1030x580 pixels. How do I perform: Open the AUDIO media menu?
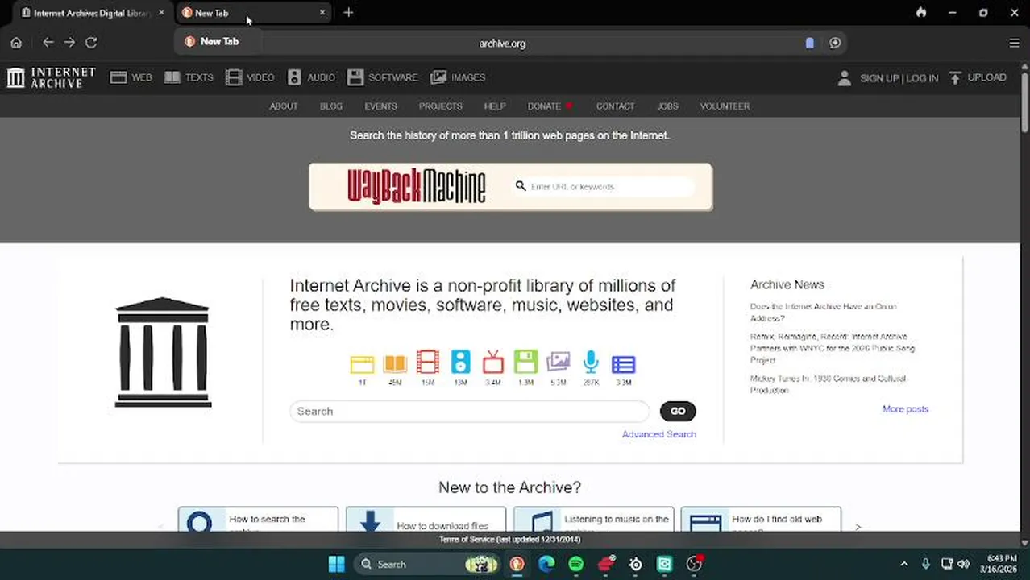(311, 77)
